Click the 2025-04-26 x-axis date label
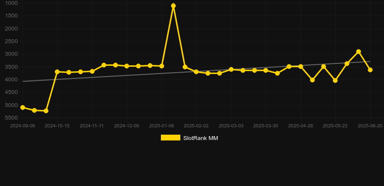The image size is (384, 186). [x=300, y=126]
